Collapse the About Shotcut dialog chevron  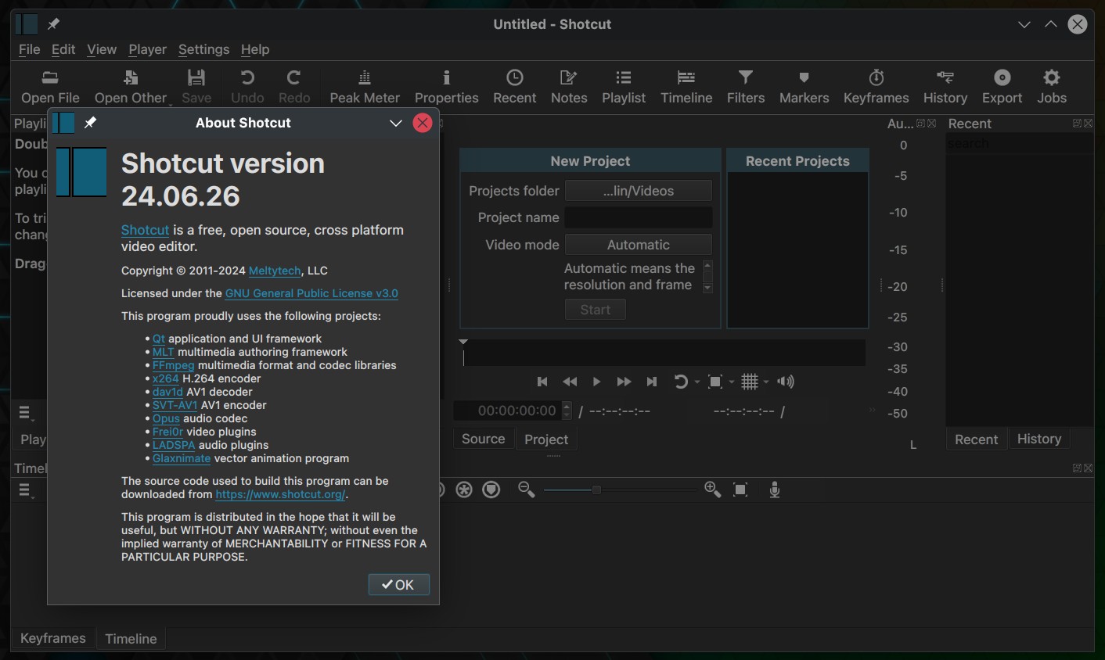396,123
